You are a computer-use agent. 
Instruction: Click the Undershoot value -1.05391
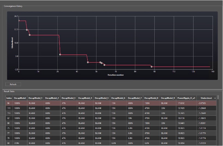point(202,123)
